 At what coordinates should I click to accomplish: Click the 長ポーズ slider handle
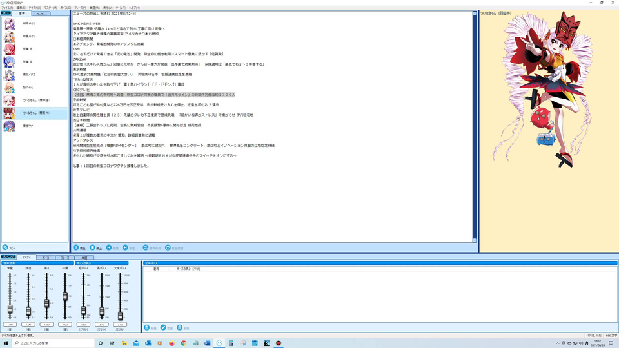102,312
